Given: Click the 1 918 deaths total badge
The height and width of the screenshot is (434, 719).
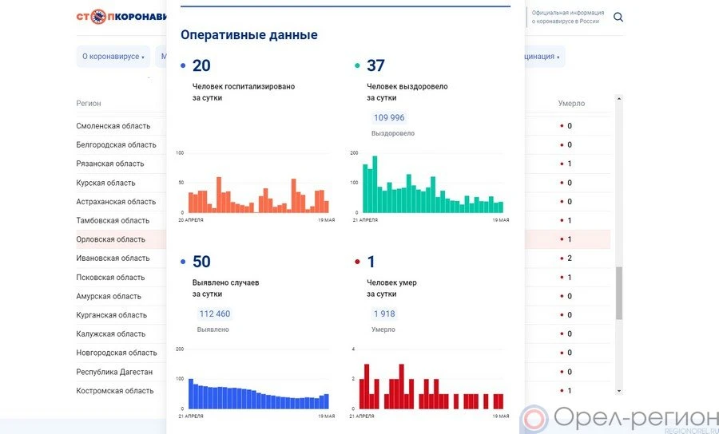Looking at the screenshot, I should (x=383, y=314).
